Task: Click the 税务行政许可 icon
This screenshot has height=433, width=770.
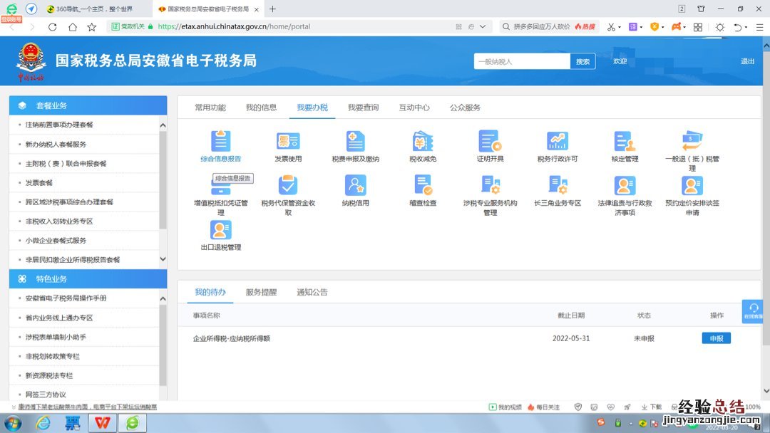Action: click(x=558, y=142)
